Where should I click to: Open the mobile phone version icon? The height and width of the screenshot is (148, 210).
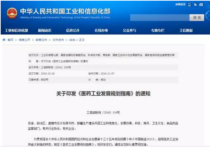[189, 5]
